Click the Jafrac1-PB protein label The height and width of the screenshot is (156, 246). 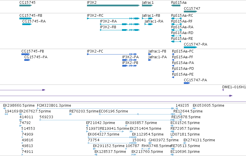pos(157,51)
